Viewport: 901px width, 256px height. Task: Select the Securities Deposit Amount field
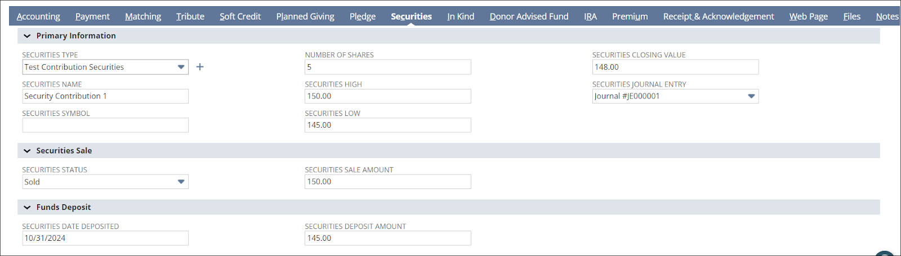387,238
